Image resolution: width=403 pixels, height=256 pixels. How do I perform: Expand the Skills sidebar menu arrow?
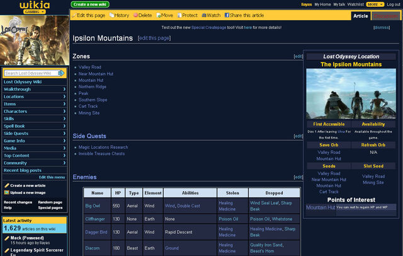click(x=64, y=119)
